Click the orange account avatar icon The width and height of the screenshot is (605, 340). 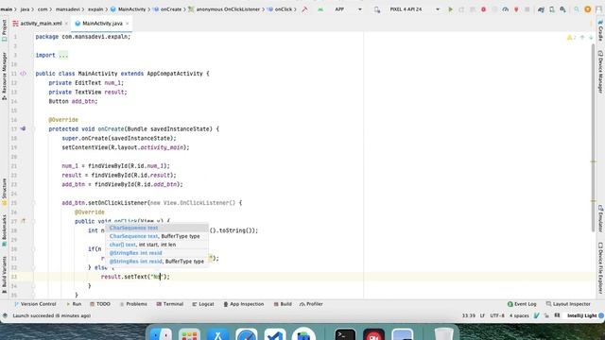click(x=588, y=9)
